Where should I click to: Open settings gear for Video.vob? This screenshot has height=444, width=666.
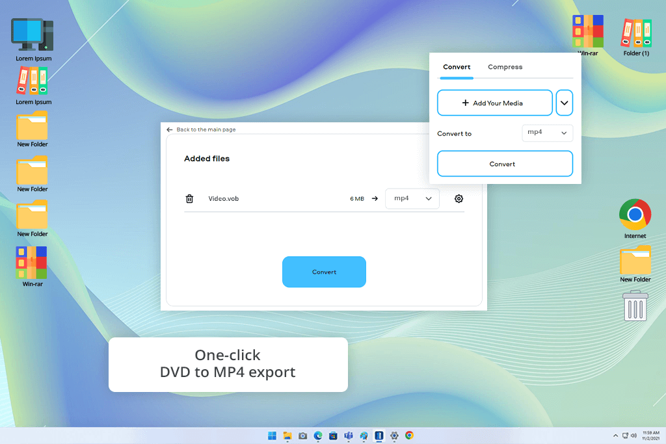[x=459, y=198]
